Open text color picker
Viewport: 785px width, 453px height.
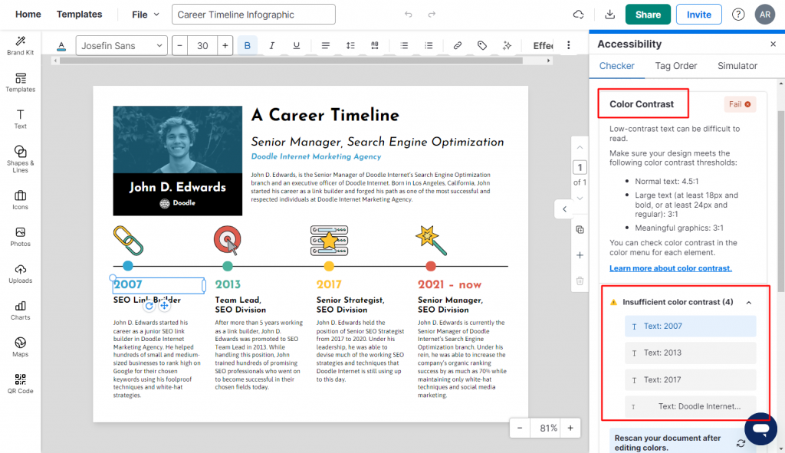61,46
